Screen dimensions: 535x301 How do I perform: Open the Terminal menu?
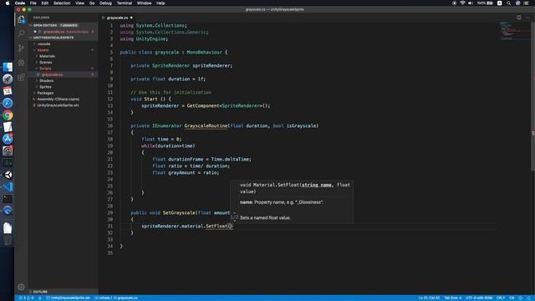(125, 3)
